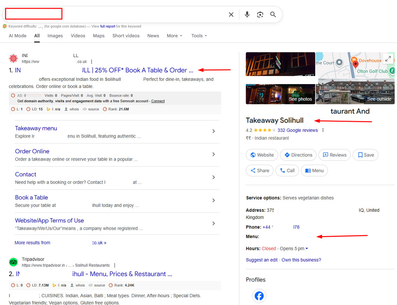Switch to the Maps tab
The width and height of the screenshot is (397, 305).
(99, 36)
